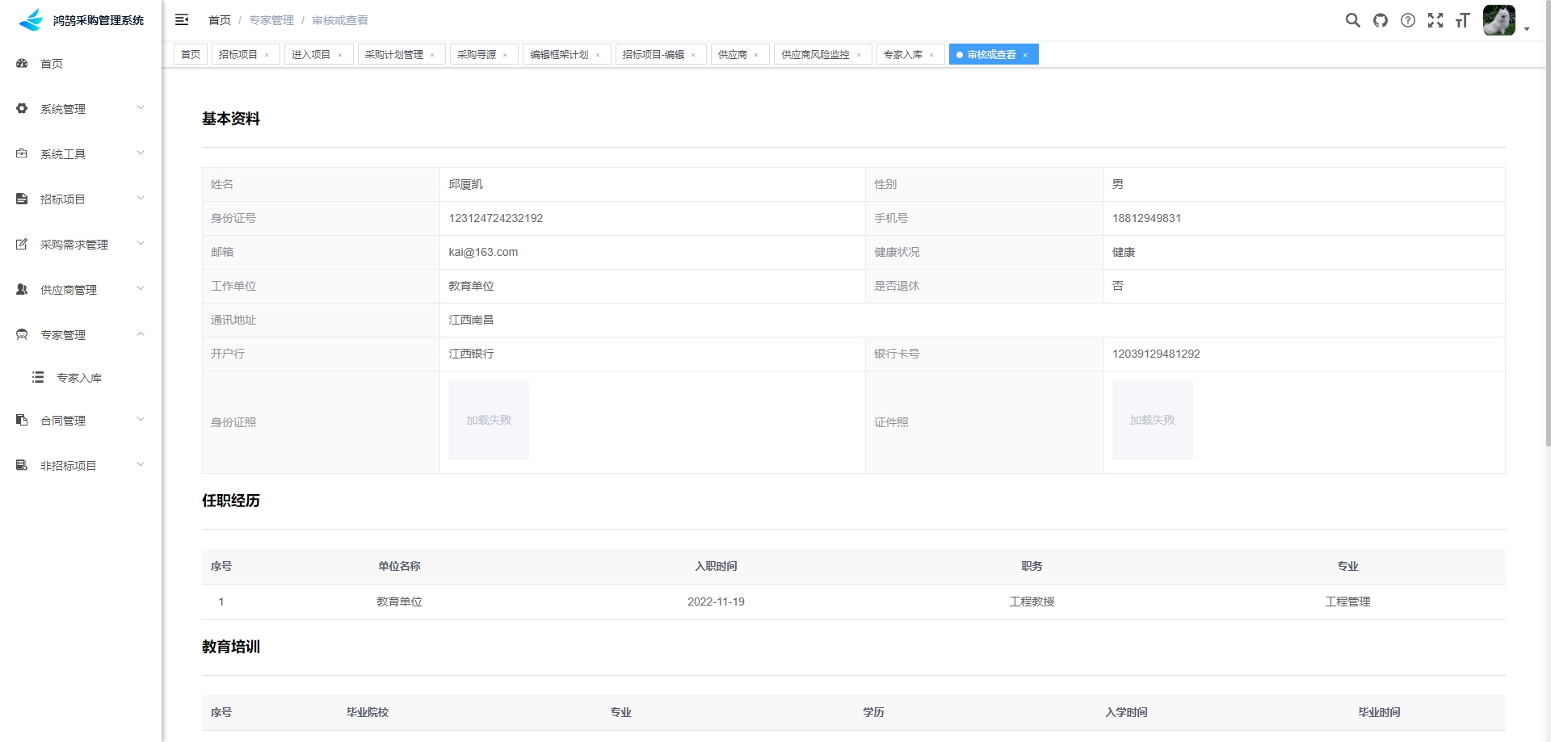Click the 合同管理 copy icon
Image resolution: width=1551 pixels, height=742 pixels.
pyautogui.click(x=22, y=420)
